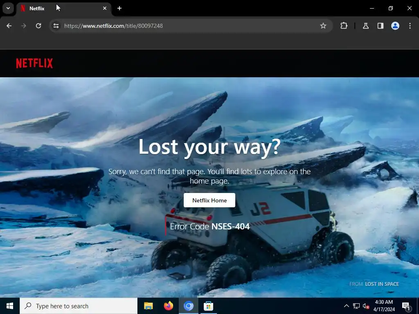Open the Chrome profile avatar
This screenshot has height=314, width=419.
tap(395, 26)
